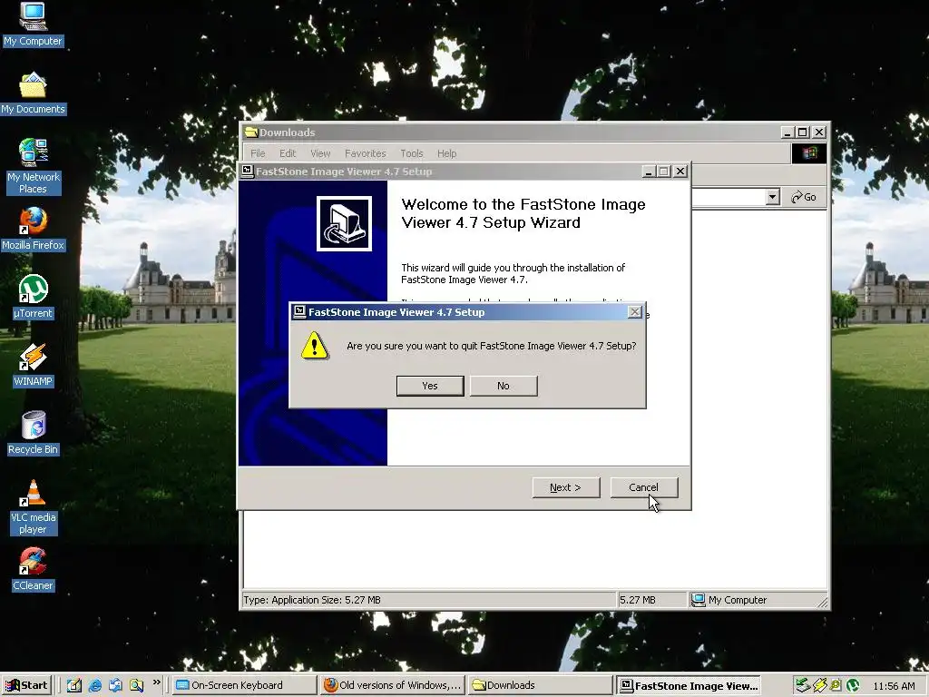Image resolution: width=929 pixels, height=697 pixels.
Task: Click the yellow tray icon beside µTorrent
Action: point(836,686)
